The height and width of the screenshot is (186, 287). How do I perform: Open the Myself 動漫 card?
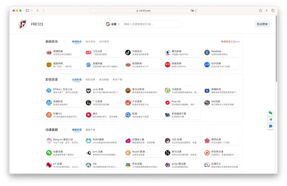[142, 153]
